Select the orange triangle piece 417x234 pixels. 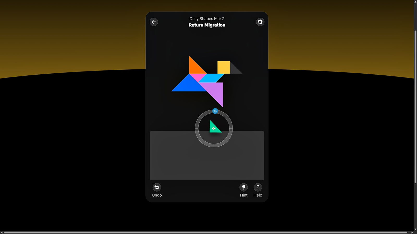point(194,68)
